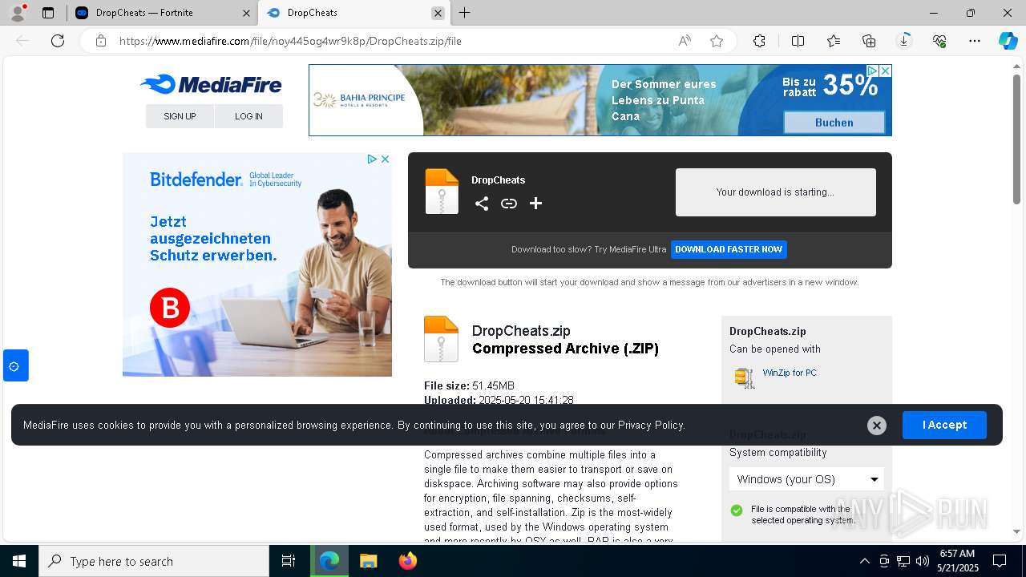The image size is (1026, 577).
Task: Open File Explorer from taskbar
Action: (368, 561)
